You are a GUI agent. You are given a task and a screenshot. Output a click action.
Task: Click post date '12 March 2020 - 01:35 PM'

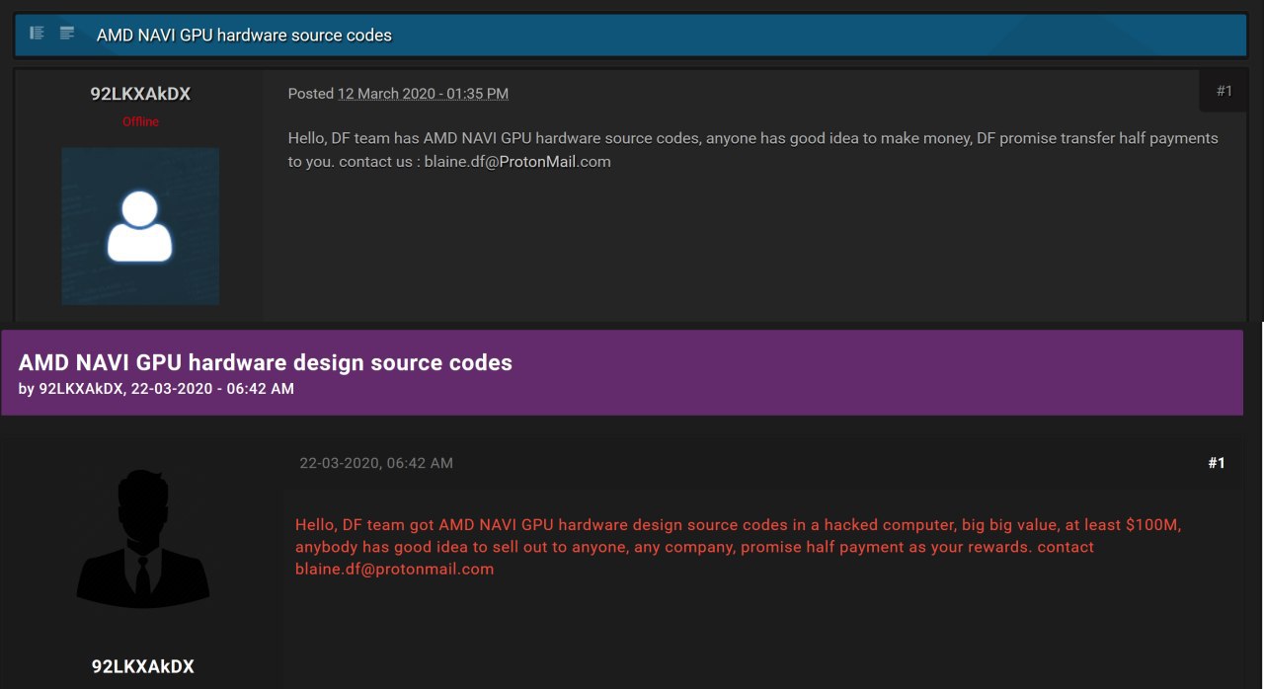(423, 94)
